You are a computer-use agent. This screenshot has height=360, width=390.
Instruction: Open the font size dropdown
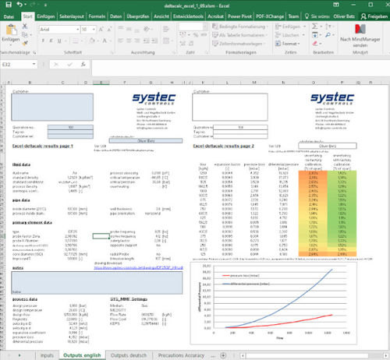click(x=94, y=30)
